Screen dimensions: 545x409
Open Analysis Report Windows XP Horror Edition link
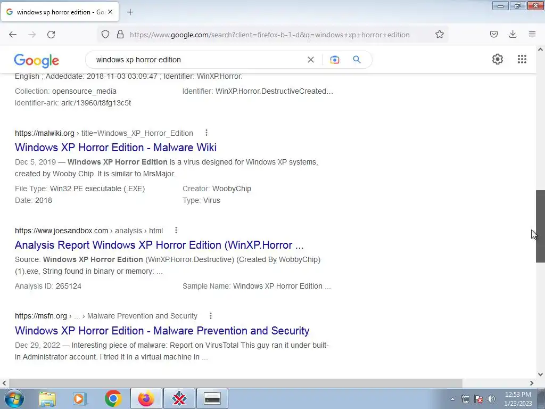click(x=159, y=245)
